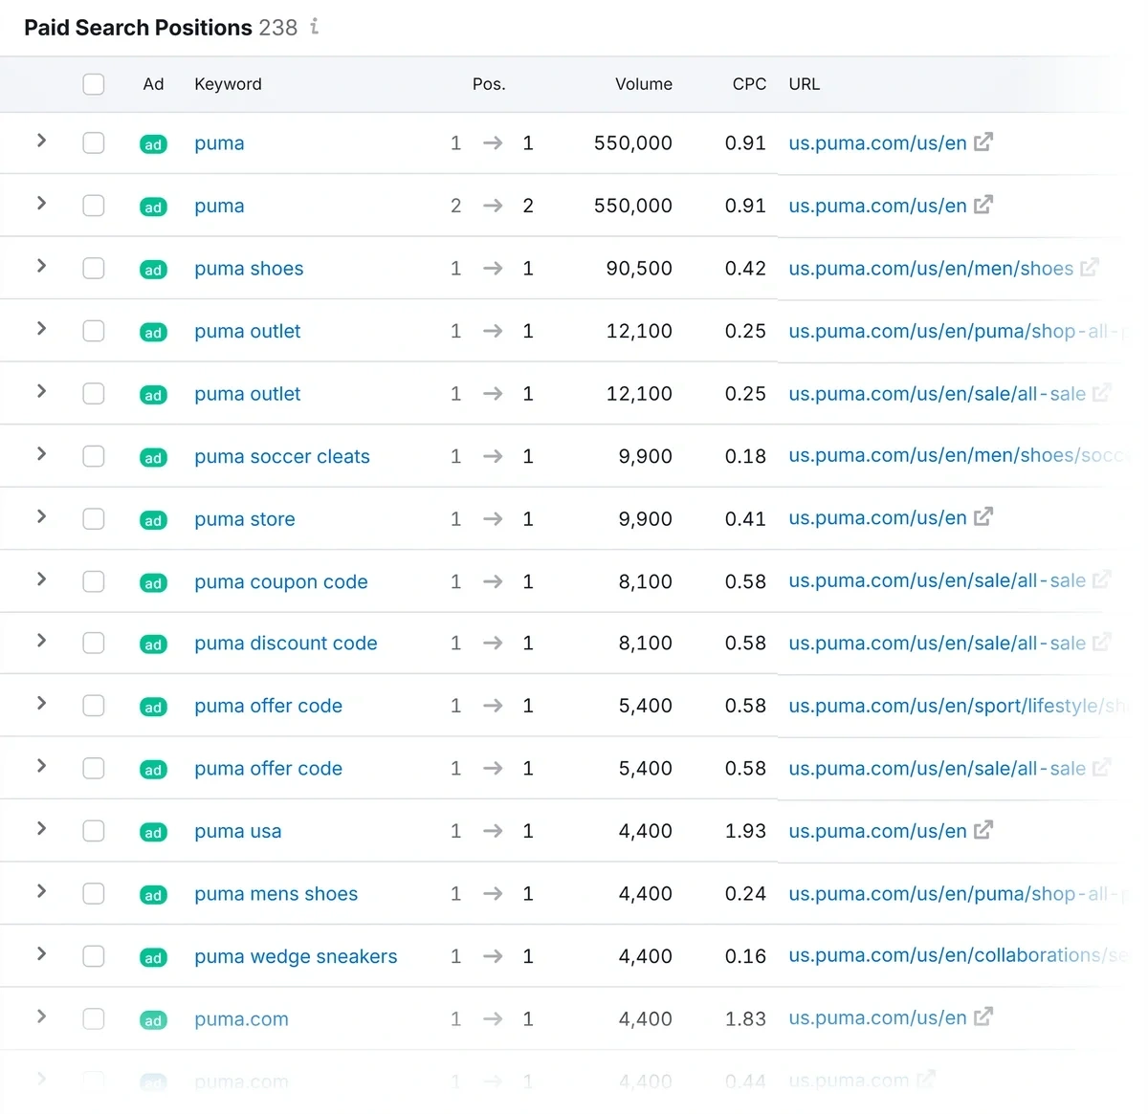
Task: Tick the checkbox for puma position 2 row
Action: pos(94,206)
